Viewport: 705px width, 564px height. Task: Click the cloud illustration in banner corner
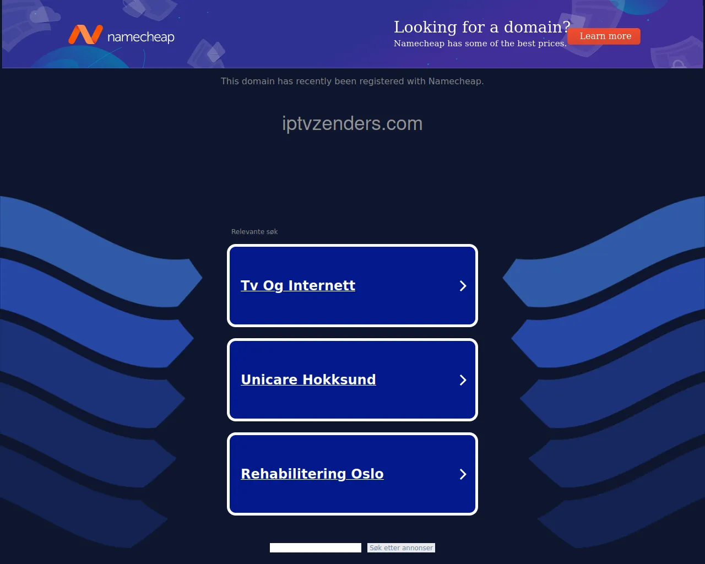[x=45, y=15]
